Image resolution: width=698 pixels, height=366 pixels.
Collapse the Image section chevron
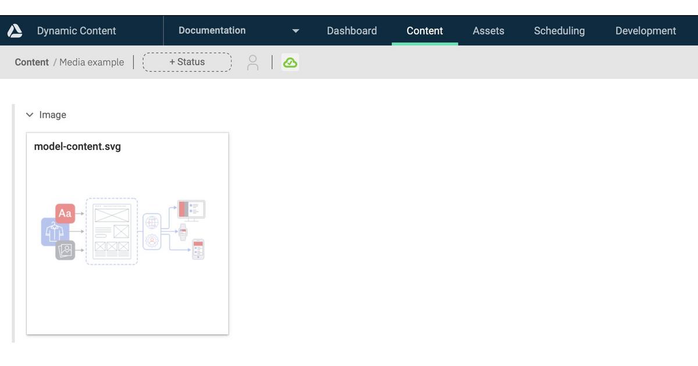pos(30,115)
